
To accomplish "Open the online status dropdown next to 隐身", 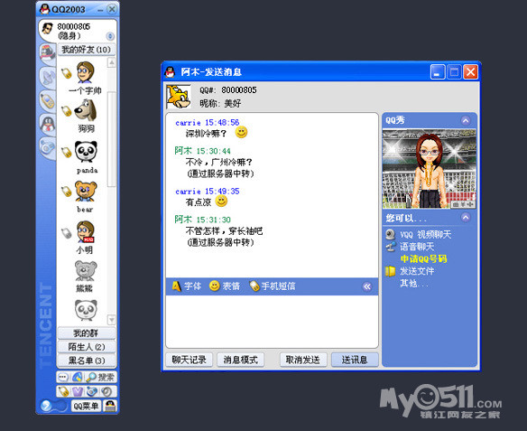I will (110, 36).
